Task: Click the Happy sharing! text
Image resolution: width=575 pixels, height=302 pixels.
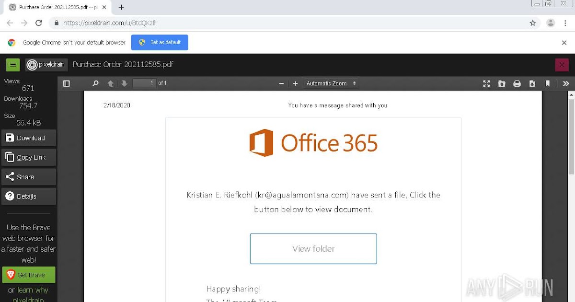Action: point(233,289)
